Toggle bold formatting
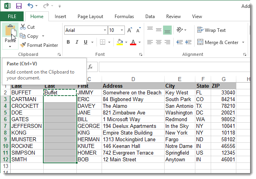The height and width of the screenshot is (179, 256). 68,42
